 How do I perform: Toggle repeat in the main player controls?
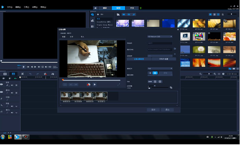tap(43, 67)
